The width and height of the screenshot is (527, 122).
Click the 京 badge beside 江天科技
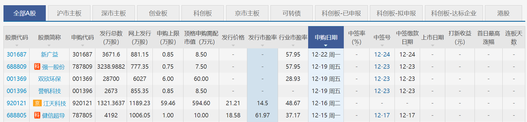37,103
